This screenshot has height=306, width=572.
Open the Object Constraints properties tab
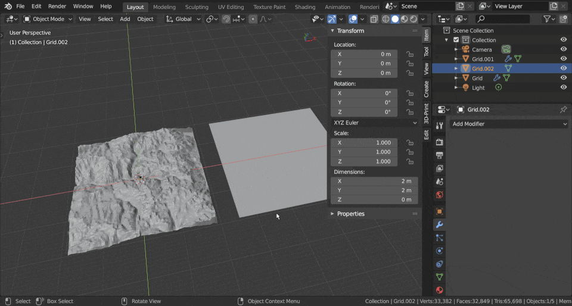pos(440,264)
